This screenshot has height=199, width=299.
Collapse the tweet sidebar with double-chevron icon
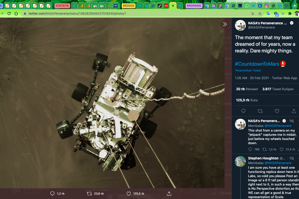(x=225, y=24)
